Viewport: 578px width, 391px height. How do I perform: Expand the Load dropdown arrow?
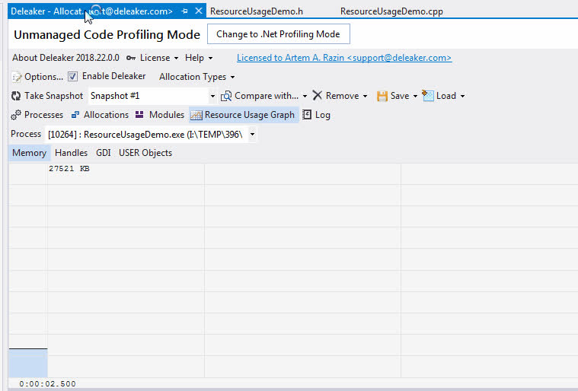click(x=462, y=97)
